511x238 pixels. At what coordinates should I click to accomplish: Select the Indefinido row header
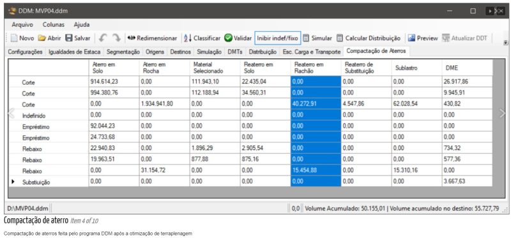[49, 115]
